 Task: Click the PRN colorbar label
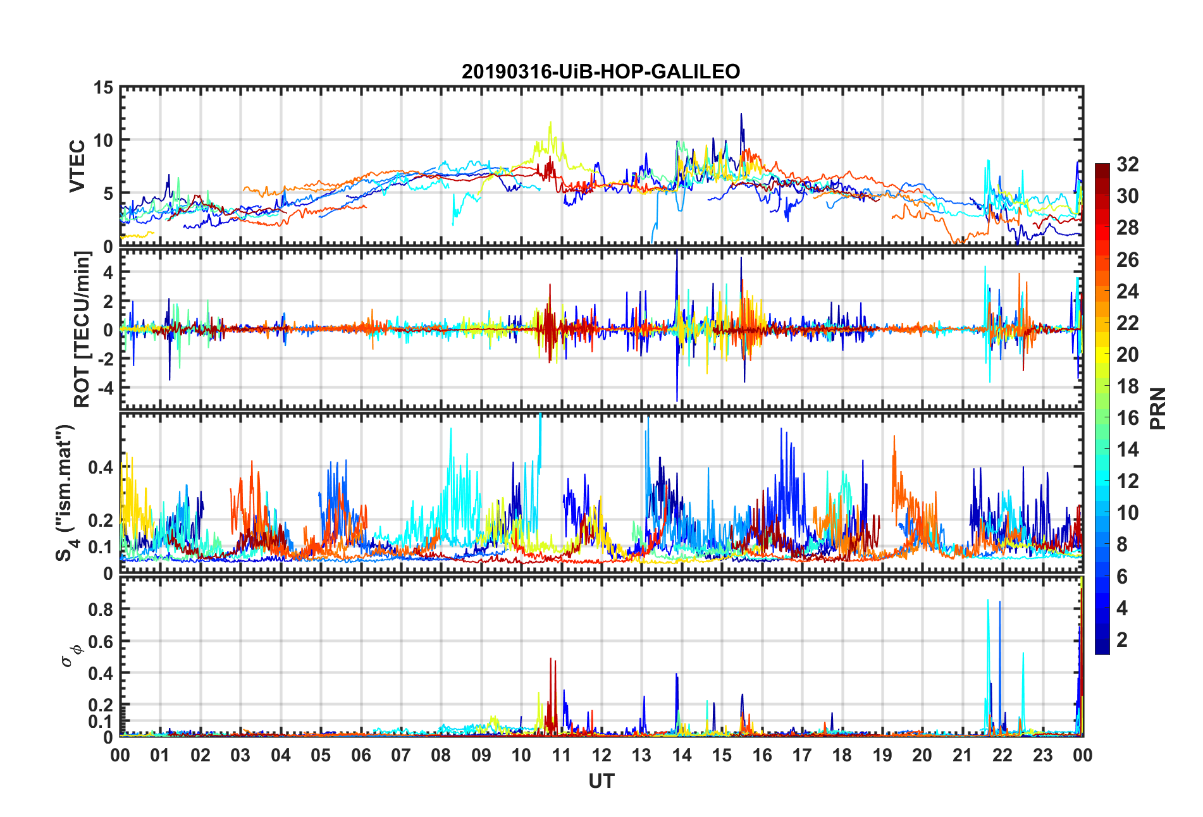(1157, 408)
